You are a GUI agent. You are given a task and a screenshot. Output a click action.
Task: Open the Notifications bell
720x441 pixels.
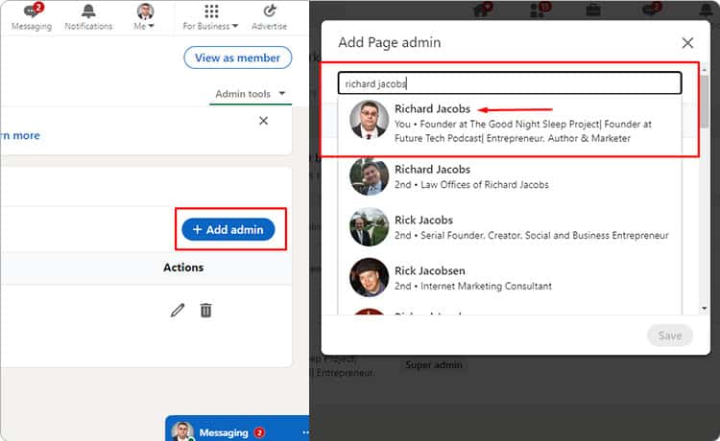click(88, 16)
